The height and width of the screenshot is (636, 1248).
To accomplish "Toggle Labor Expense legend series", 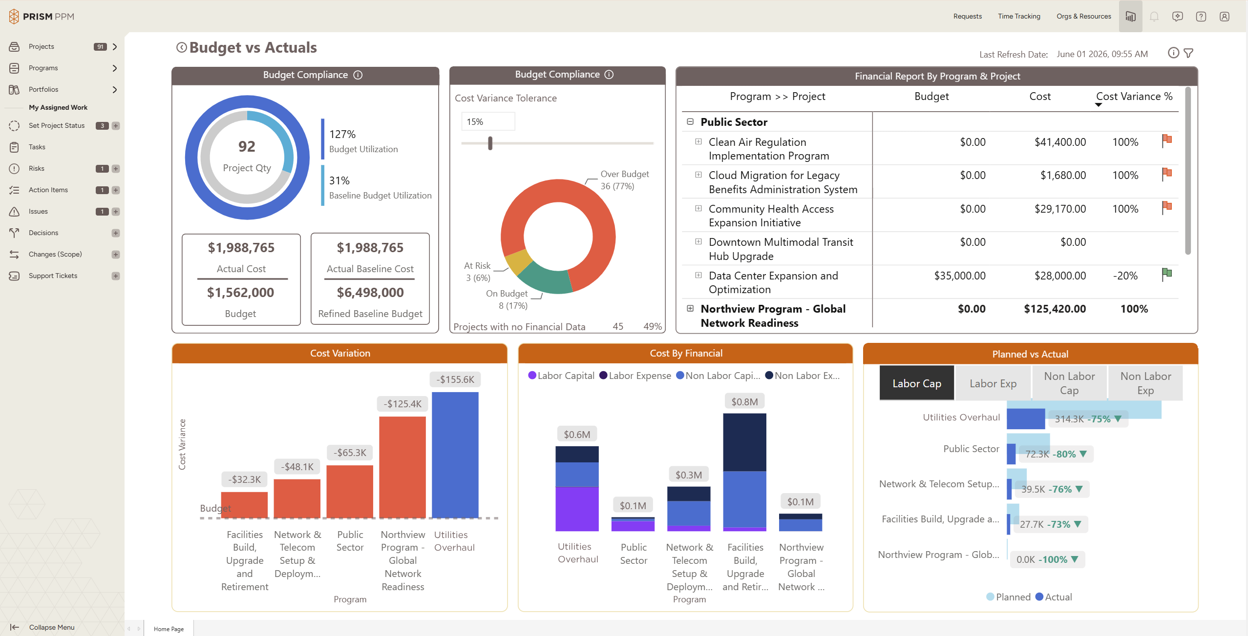I will pyautogui.click(x=635, y=376).
